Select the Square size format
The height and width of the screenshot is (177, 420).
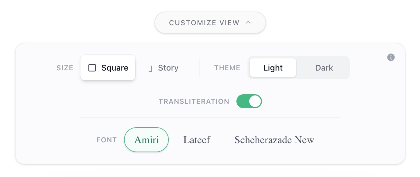click(108, 68)
